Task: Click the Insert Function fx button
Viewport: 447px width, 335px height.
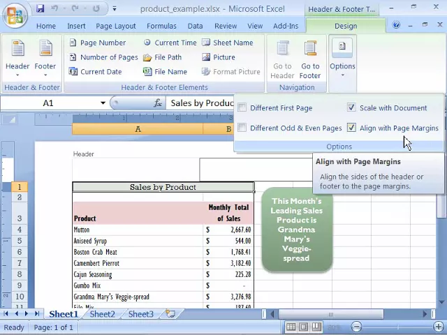Action: (x=158, y=103)
